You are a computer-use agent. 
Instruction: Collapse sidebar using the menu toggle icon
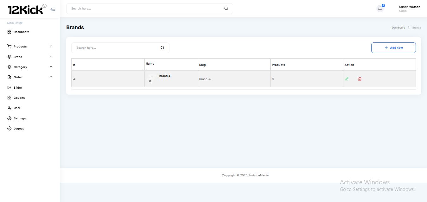[x=53, y=9]
